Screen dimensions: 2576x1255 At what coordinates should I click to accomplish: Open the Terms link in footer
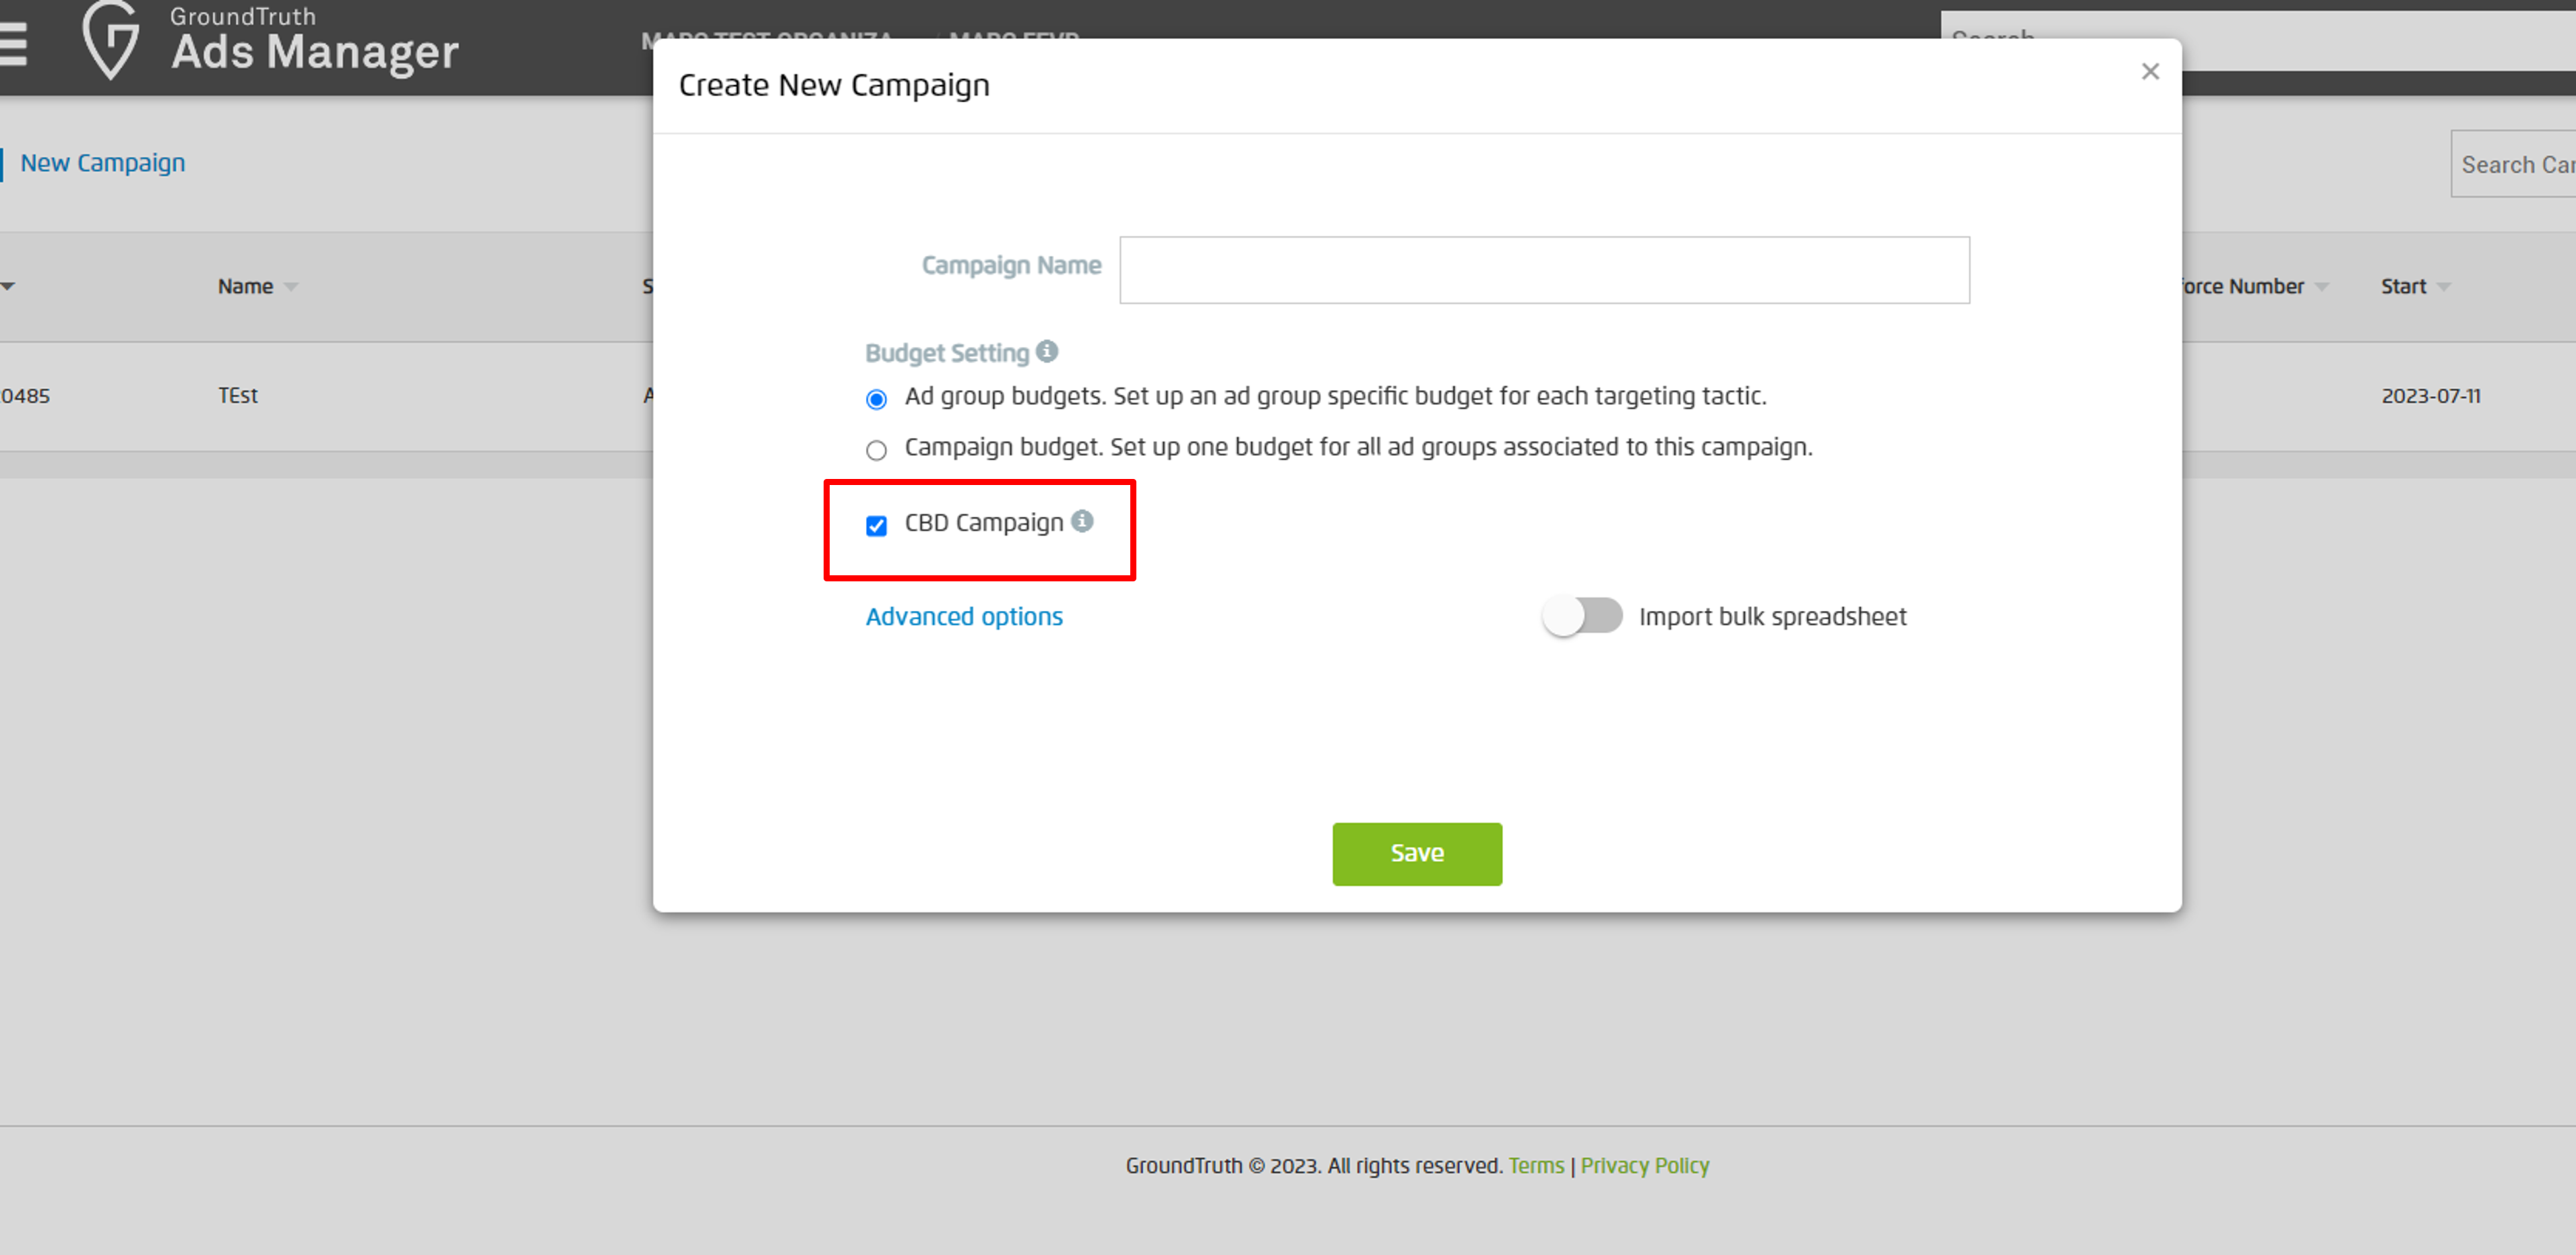(1536, 1165)
